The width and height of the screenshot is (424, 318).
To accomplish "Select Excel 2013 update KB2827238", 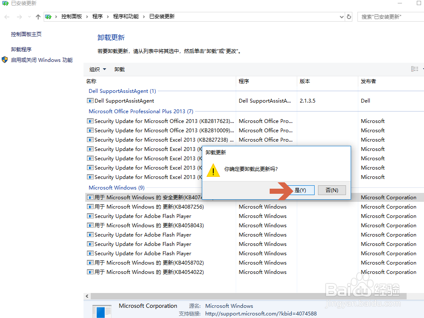I will (x=164, y=140).
